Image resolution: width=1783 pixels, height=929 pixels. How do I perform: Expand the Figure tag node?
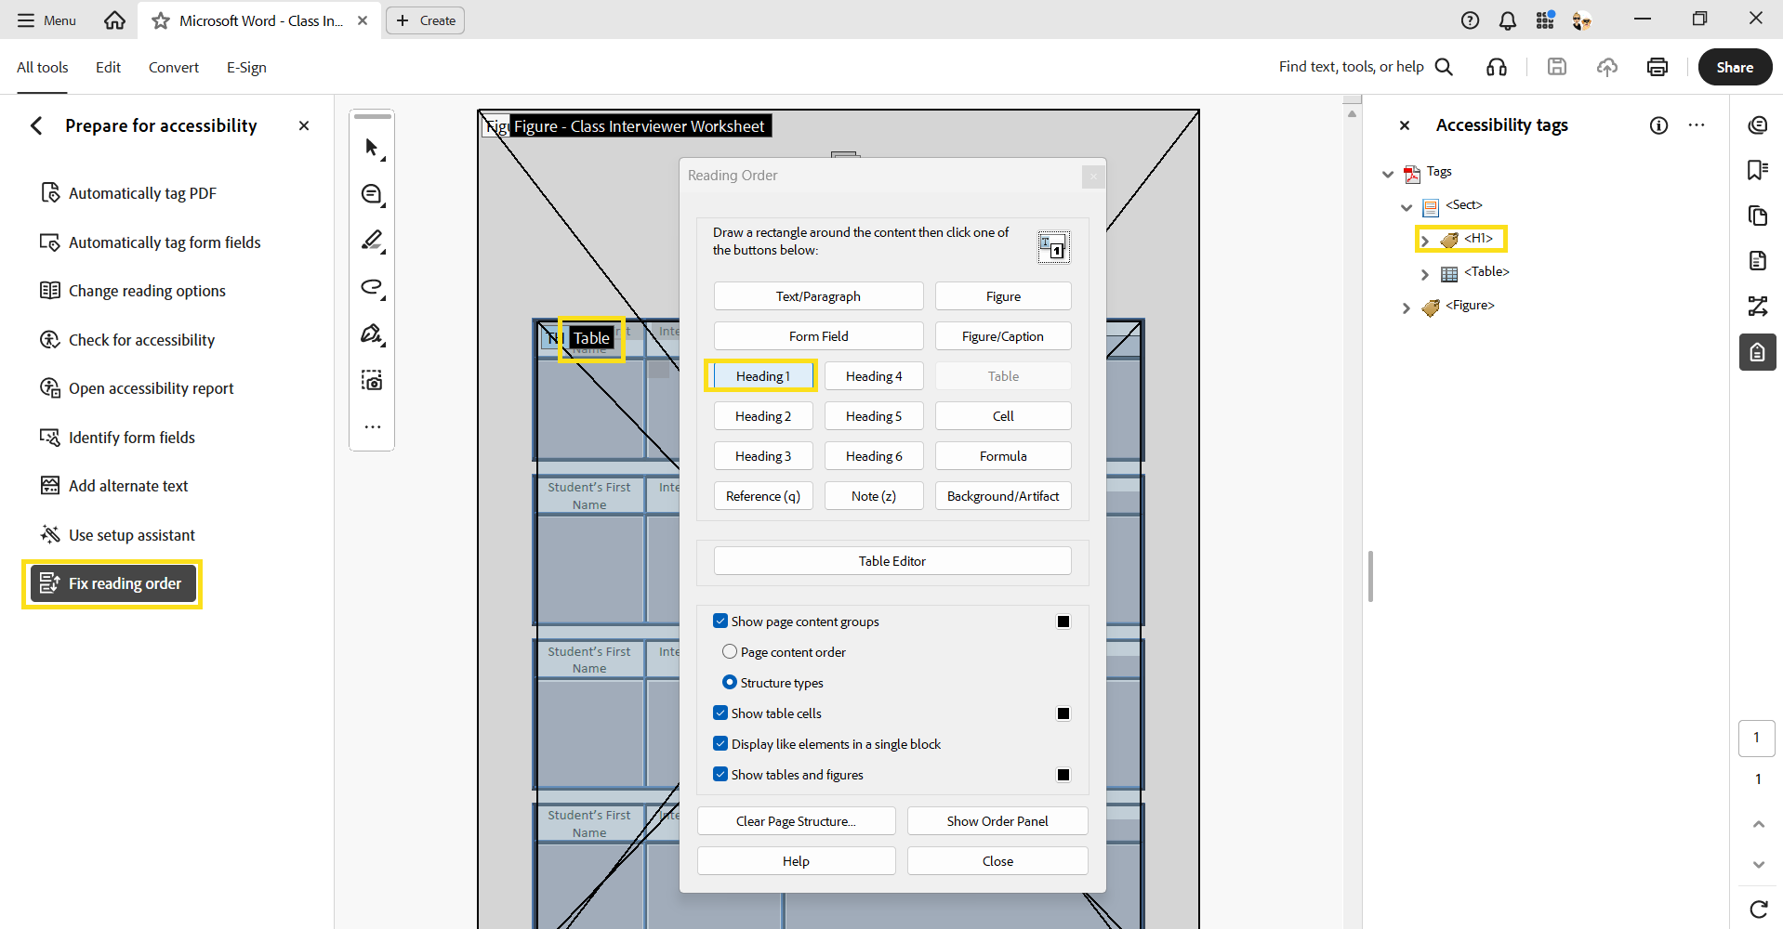tap(1407, 307)
